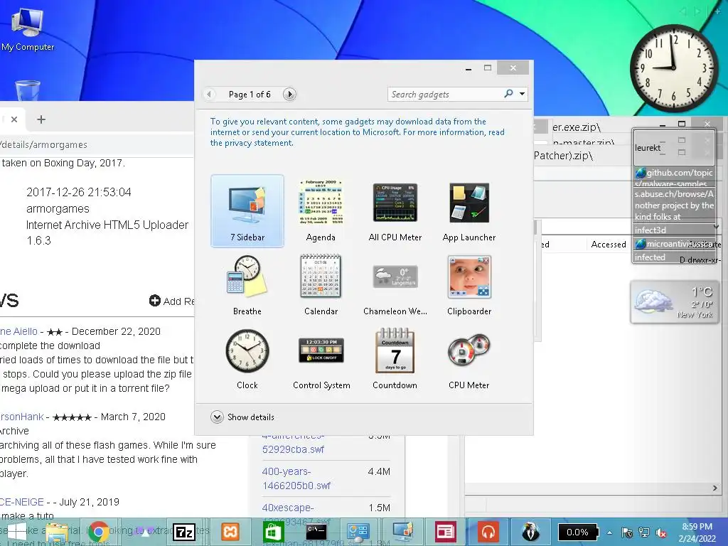The height and width of the screenshot is (546, 728).
Task: Open the Recycle Bin desktop icon
Action: coord(28,90)
